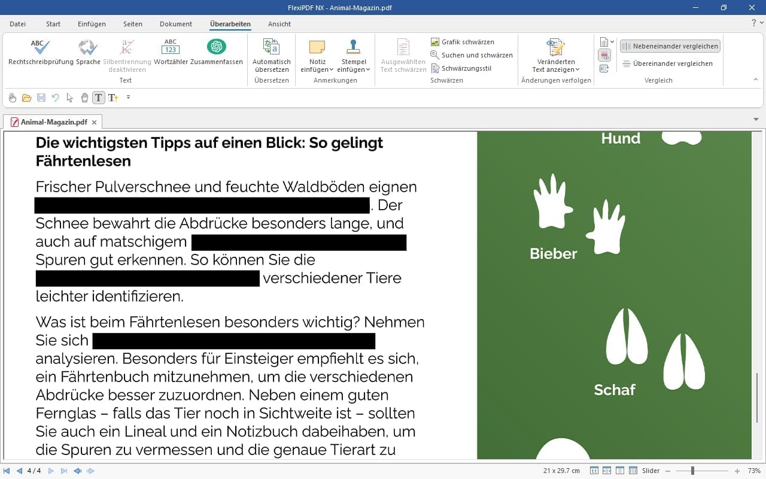
Task: Click the zoom in plus button
Action: pos(737,471)
